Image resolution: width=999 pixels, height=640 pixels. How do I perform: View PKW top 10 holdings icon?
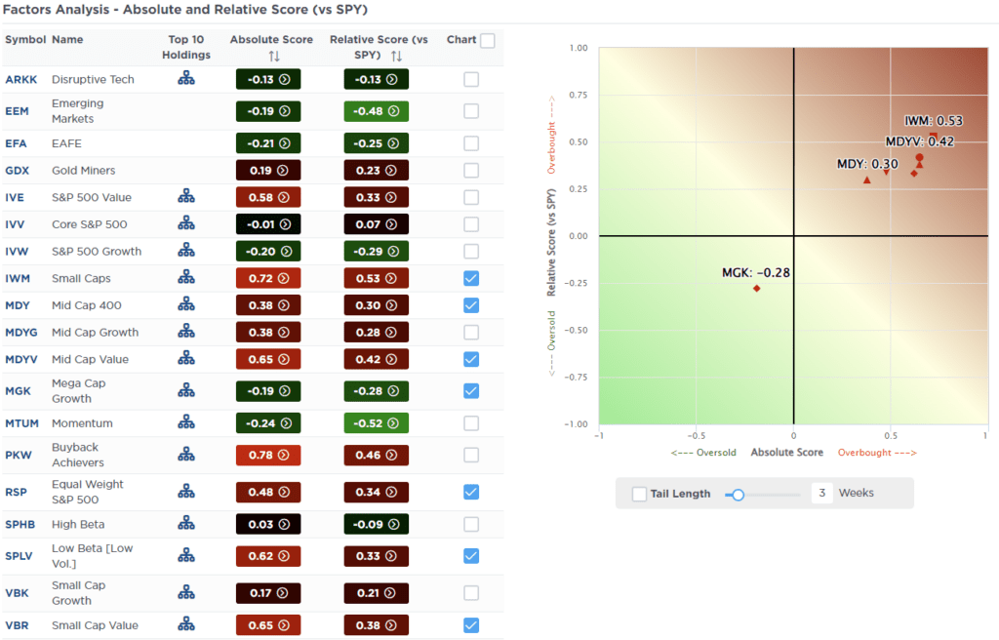(186, 454)
